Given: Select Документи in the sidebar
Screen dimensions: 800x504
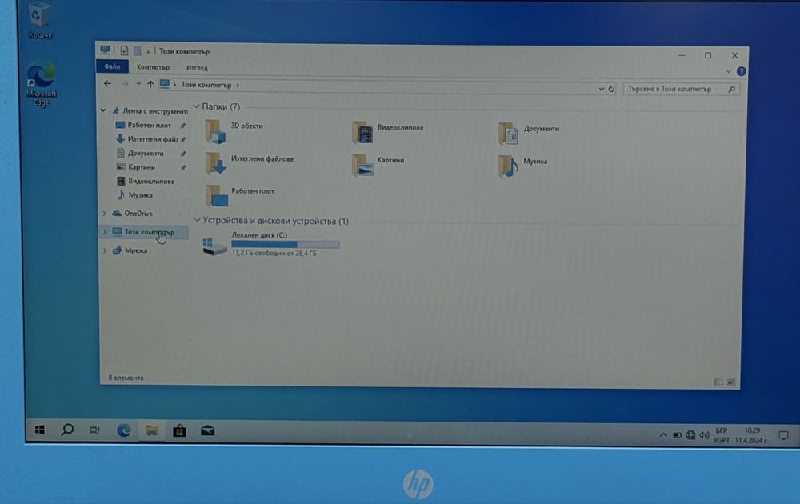Looking at the screenshot, I should [x=146, y=153].
